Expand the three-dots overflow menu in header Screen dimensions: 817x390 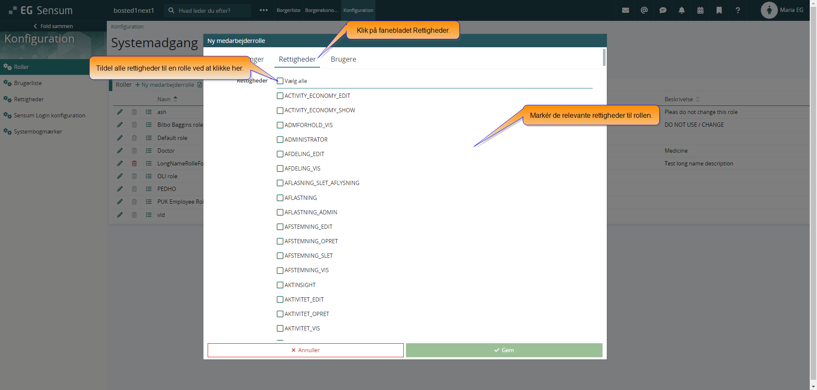[263, 10]
